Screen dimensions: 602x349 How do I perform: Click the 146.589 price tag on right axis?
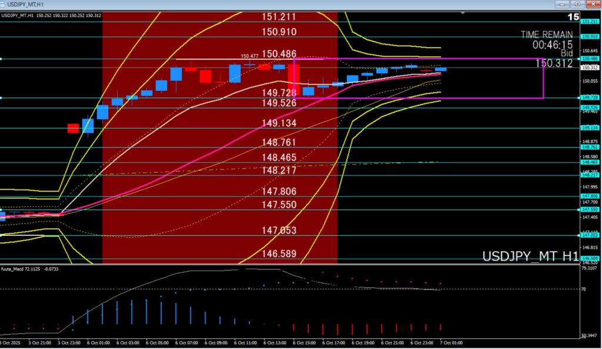click(590, 259)
